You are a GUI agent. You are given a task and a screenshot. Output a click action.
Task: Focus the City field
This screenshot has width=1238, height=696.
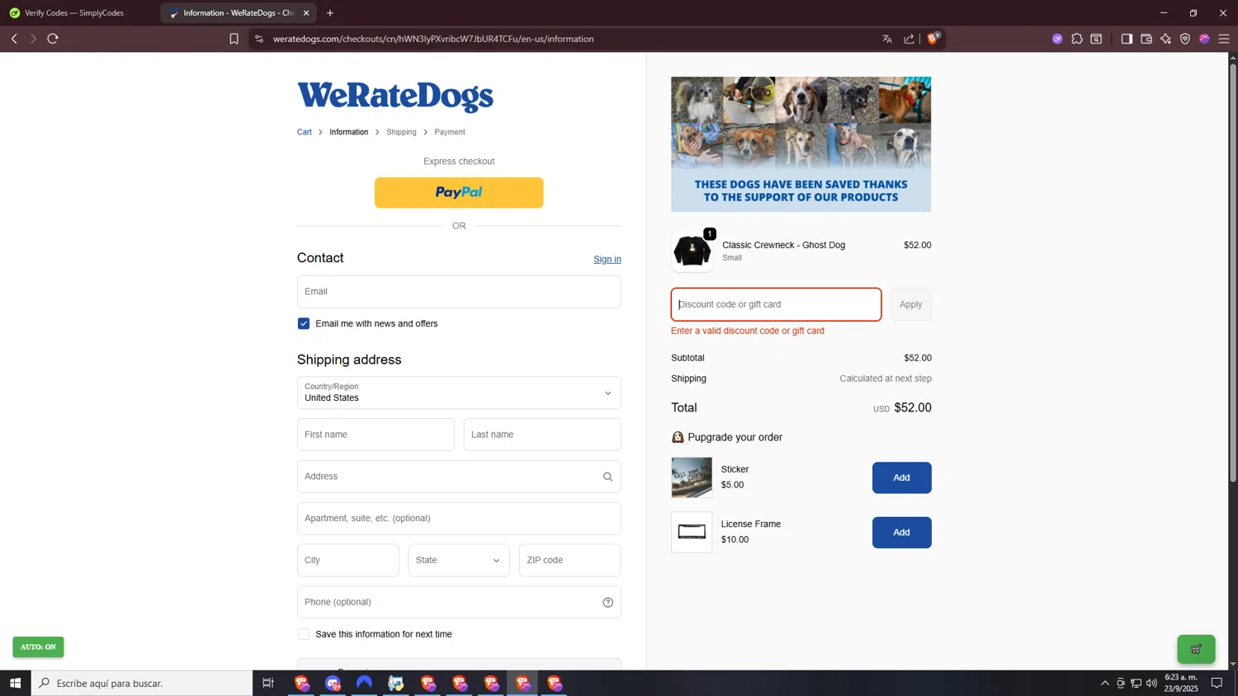pos(347,560)
